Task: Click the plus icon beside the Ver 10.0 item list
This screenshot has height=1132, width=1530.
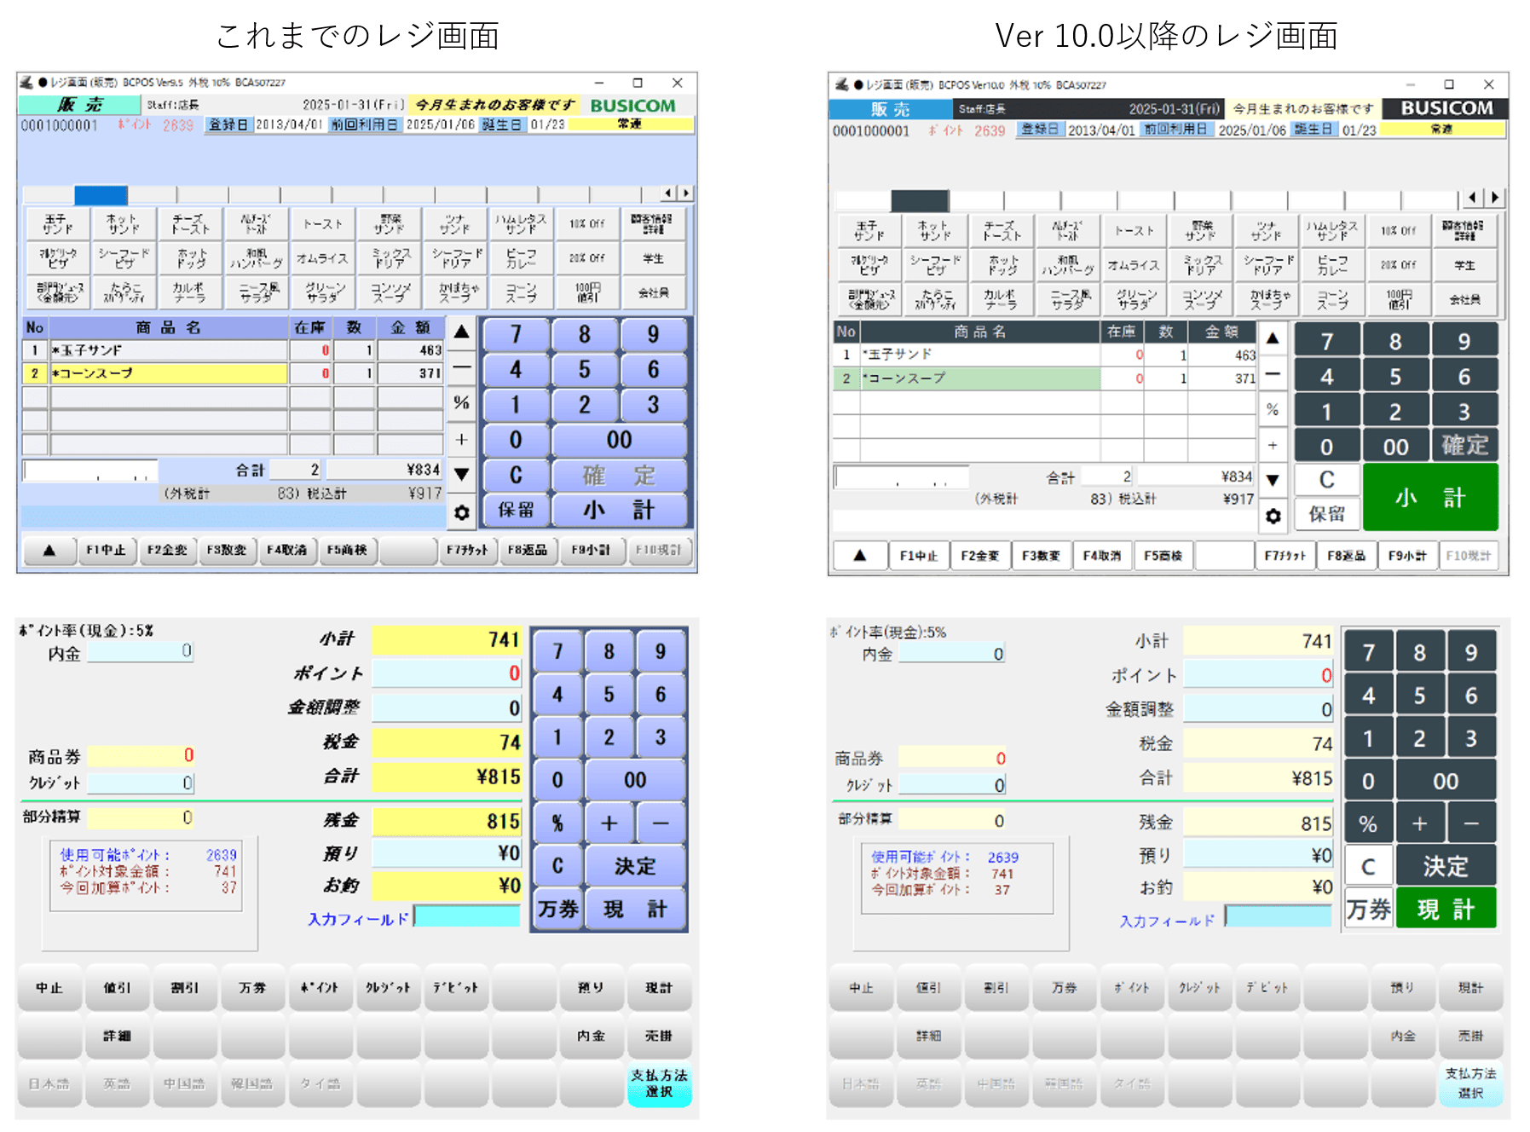Action: [1273, 445]
